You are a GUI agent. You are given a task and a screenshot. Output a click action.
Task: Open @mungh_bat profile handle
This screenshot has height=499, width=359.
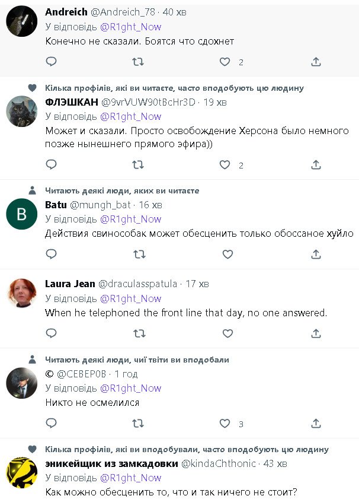point(101,205)
